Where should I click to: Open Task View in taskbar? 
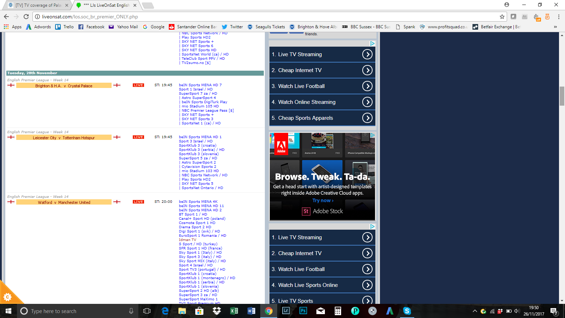147,311
